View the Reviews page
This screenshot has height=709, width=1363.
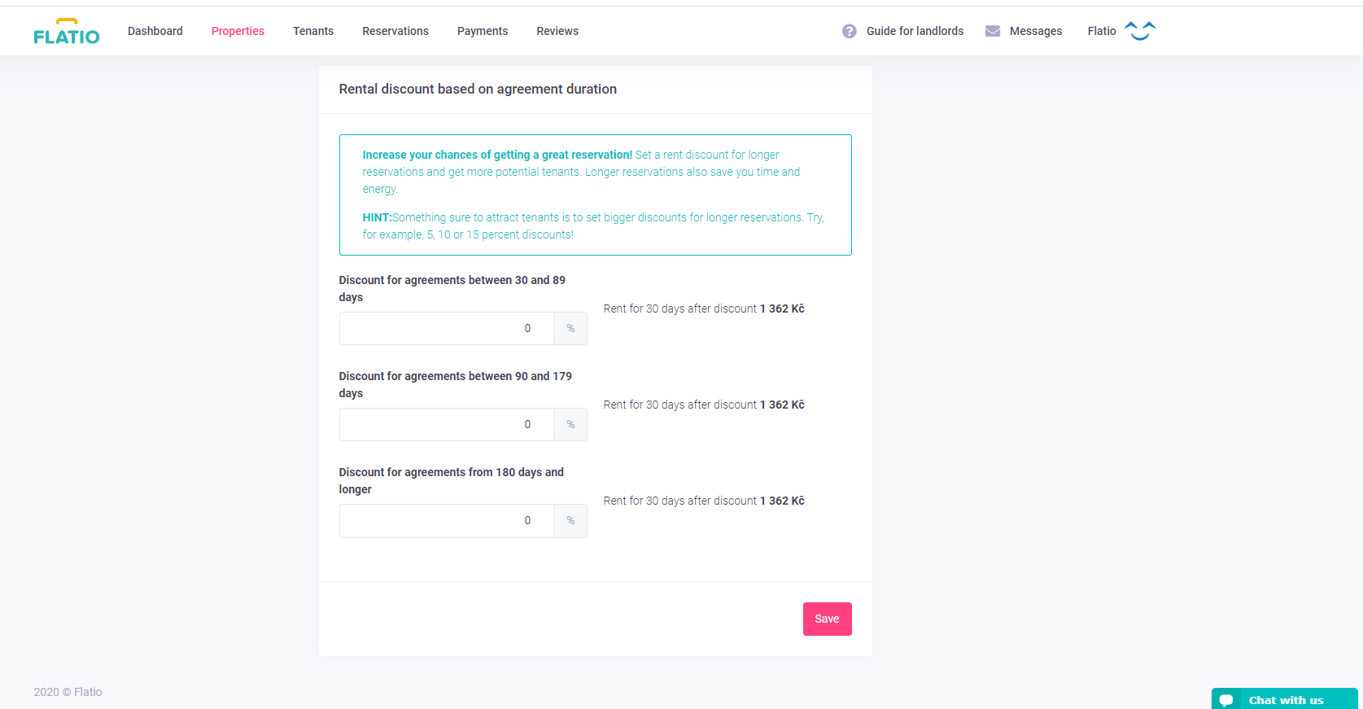[x=557, y=31]
